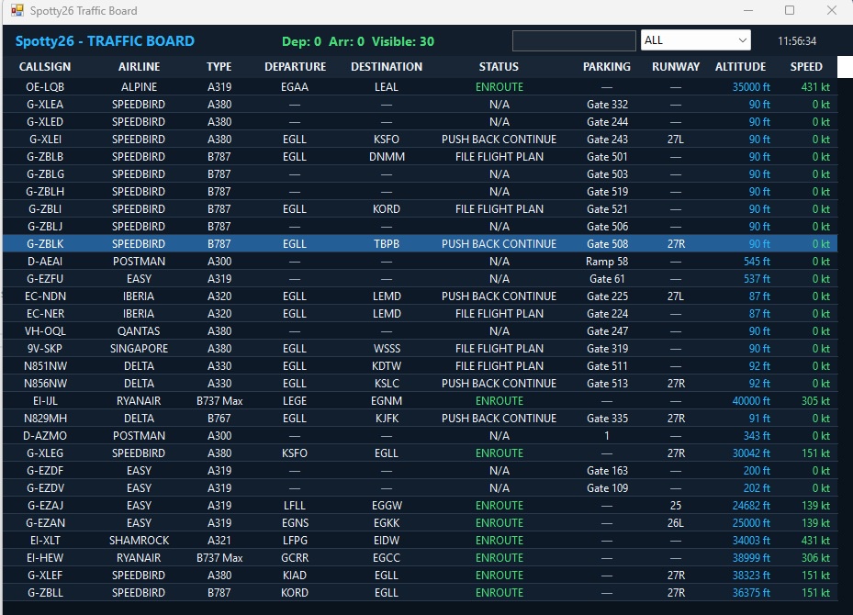Click KORD destination of G-ZBLI

387,208
